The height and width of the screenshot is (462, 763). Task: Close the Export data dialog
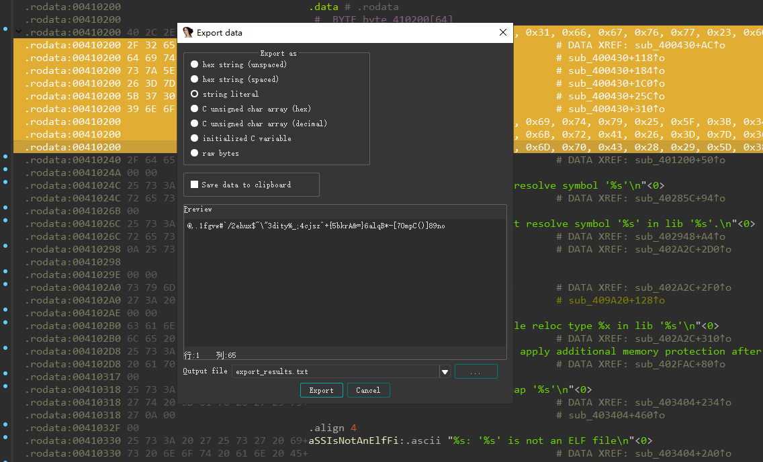click(502, 33)
